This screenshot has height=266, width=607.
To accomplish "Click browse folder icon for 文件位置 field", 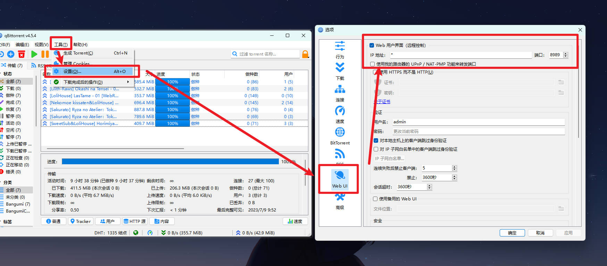I will (x=561, y=209).
